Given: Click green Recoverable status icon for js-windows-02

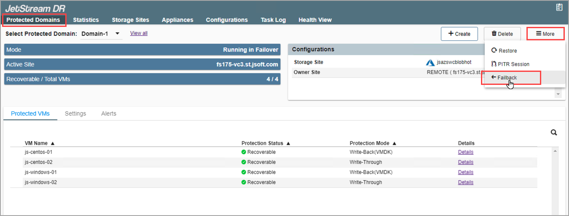Looking at the screenshot, I should 244,182.
